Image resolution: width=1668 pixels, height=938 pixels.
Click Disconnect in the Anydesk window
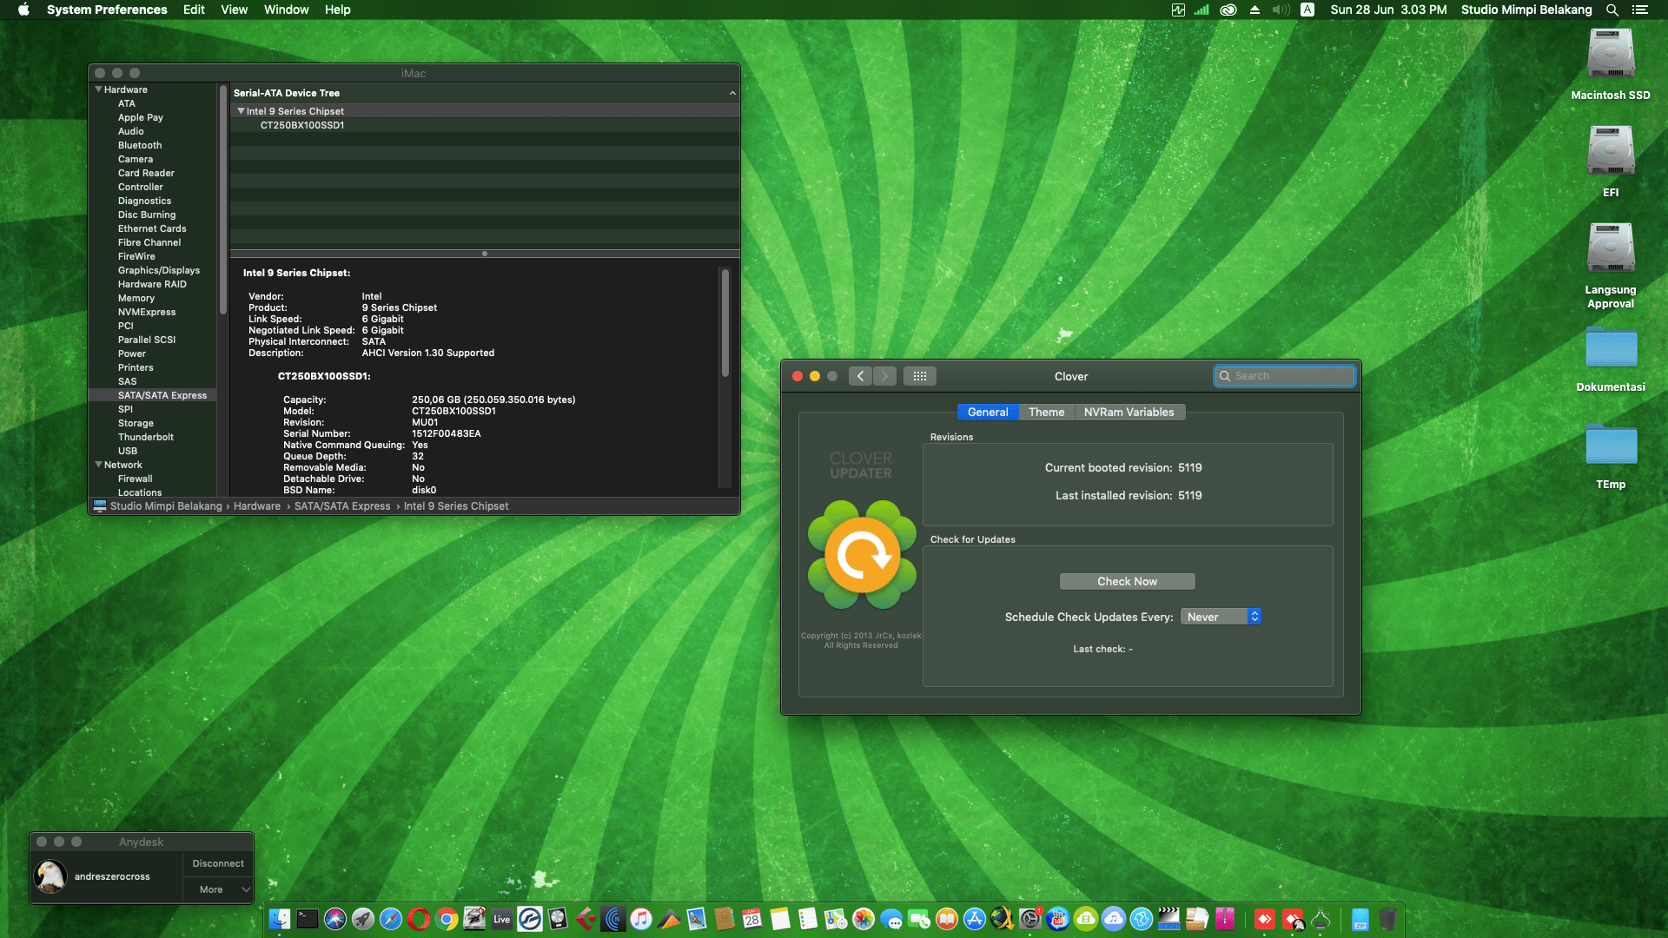pos(218,863)
